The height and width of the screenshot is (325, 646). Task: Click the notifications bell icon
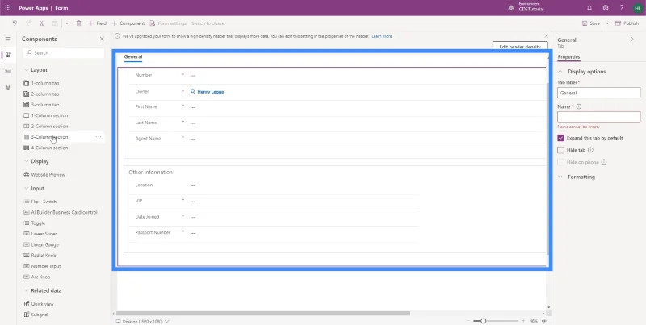(589, 8)
